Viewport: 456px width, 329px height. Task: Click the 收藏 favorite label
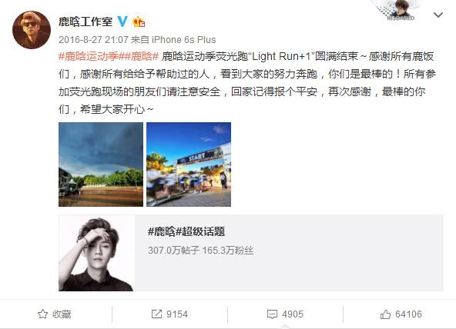[x=62, y=314]
